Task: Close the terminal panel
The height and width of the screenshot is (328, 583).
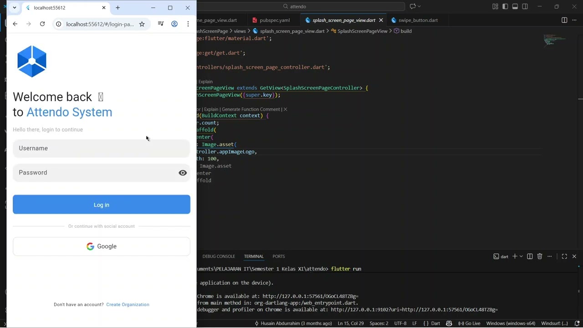Action: [x=574, y=256]
